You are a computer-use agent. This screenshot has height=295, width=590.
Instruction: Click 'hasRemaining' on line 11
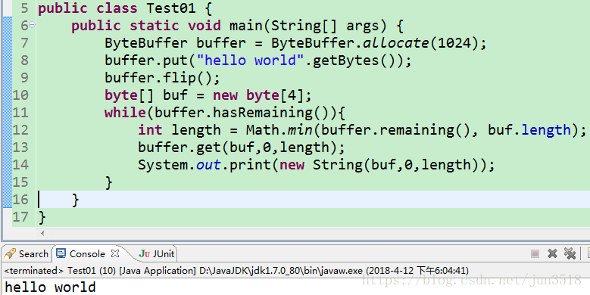click(263, 113)
